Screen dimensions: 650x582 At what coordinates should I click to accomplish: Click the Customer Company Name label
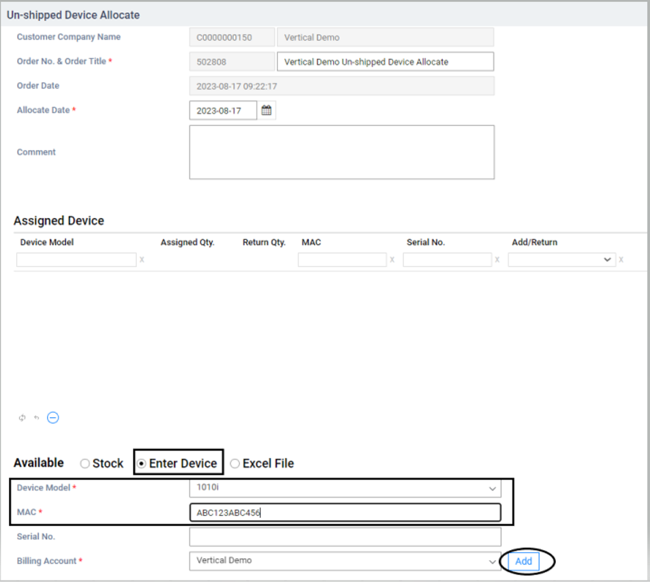pyautogui.click(x=69, y=37)
